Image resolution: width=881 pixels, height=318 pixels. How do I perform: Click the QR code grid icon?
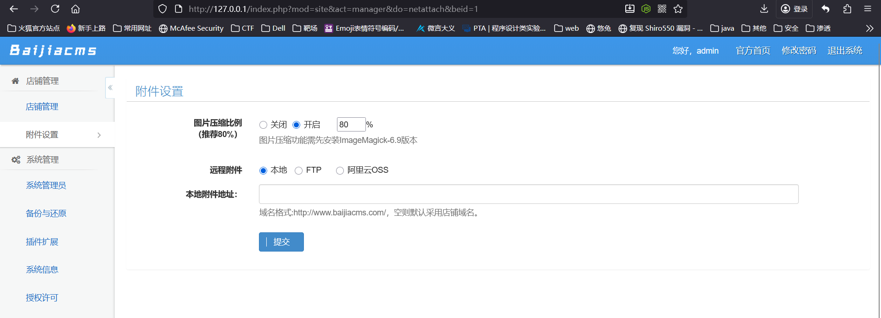pos(662,9)
